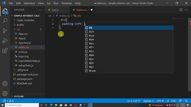
Task: Open File Explorer from taskbar
Action: pos(56,105)
